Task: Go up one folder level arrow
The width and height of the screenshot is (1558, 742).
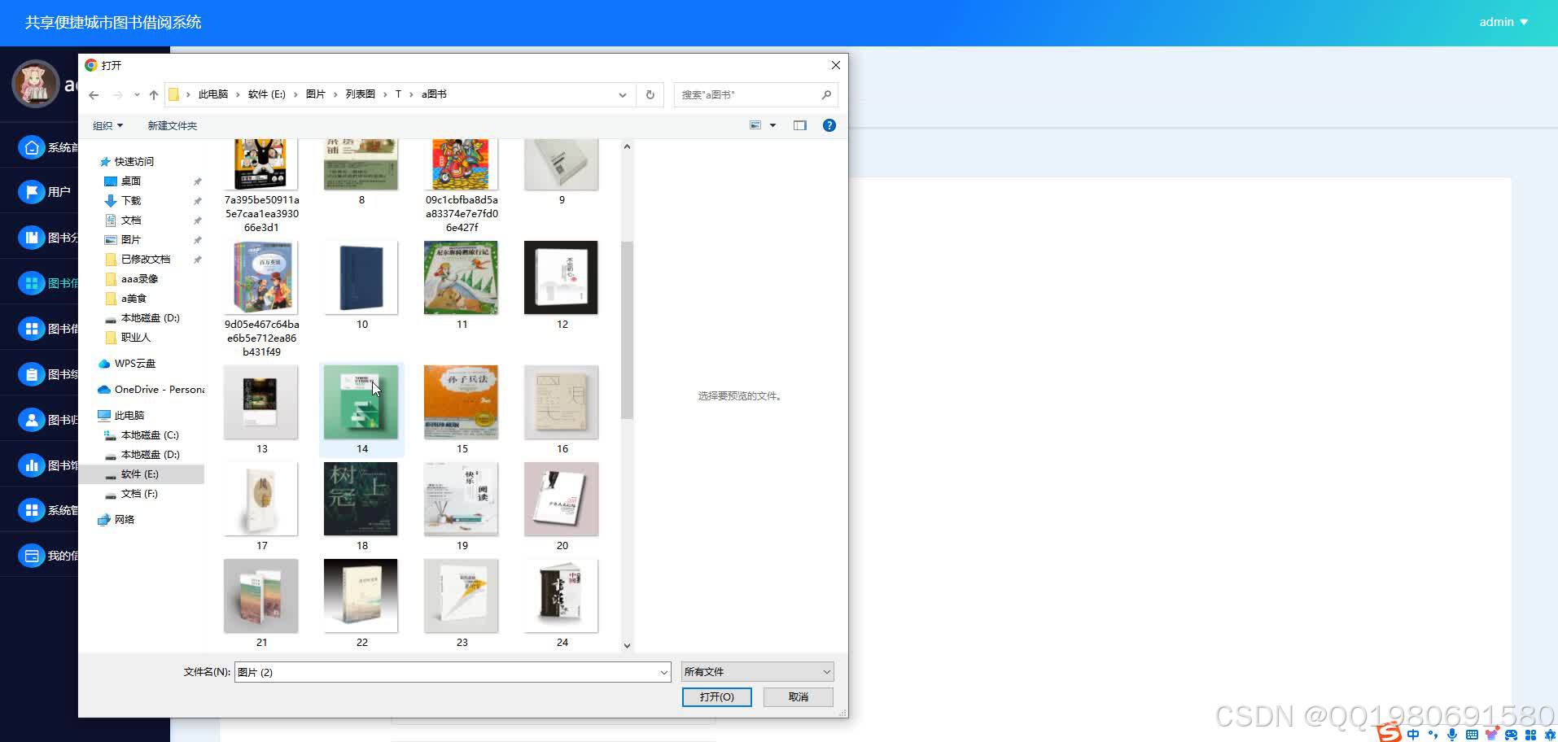Action: pos(153,95)
